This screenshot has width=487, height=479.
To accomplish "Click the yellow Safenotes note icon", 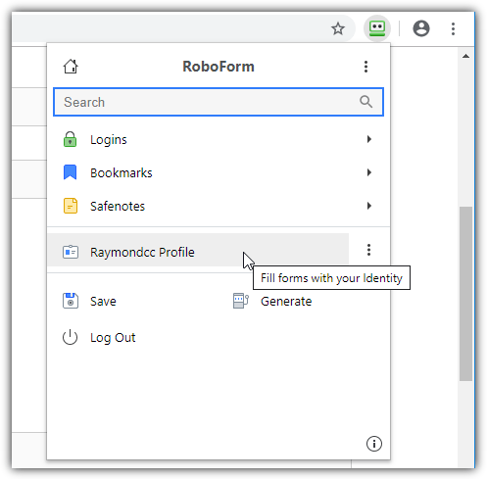I will click(71, 206).
